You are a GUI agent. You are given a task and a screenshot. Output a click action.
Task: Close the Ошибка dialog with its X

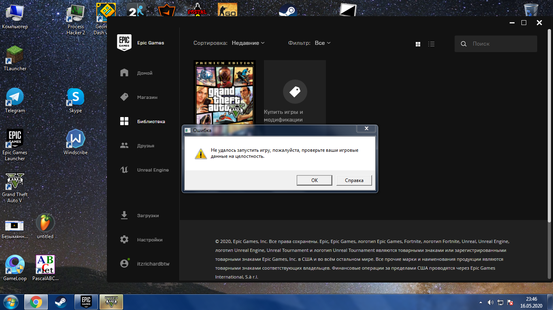tap(366, 129)
